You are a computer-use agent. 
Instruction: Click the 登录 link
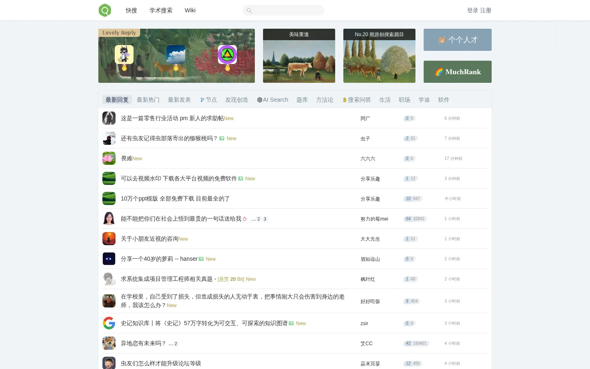pos(472,10)
